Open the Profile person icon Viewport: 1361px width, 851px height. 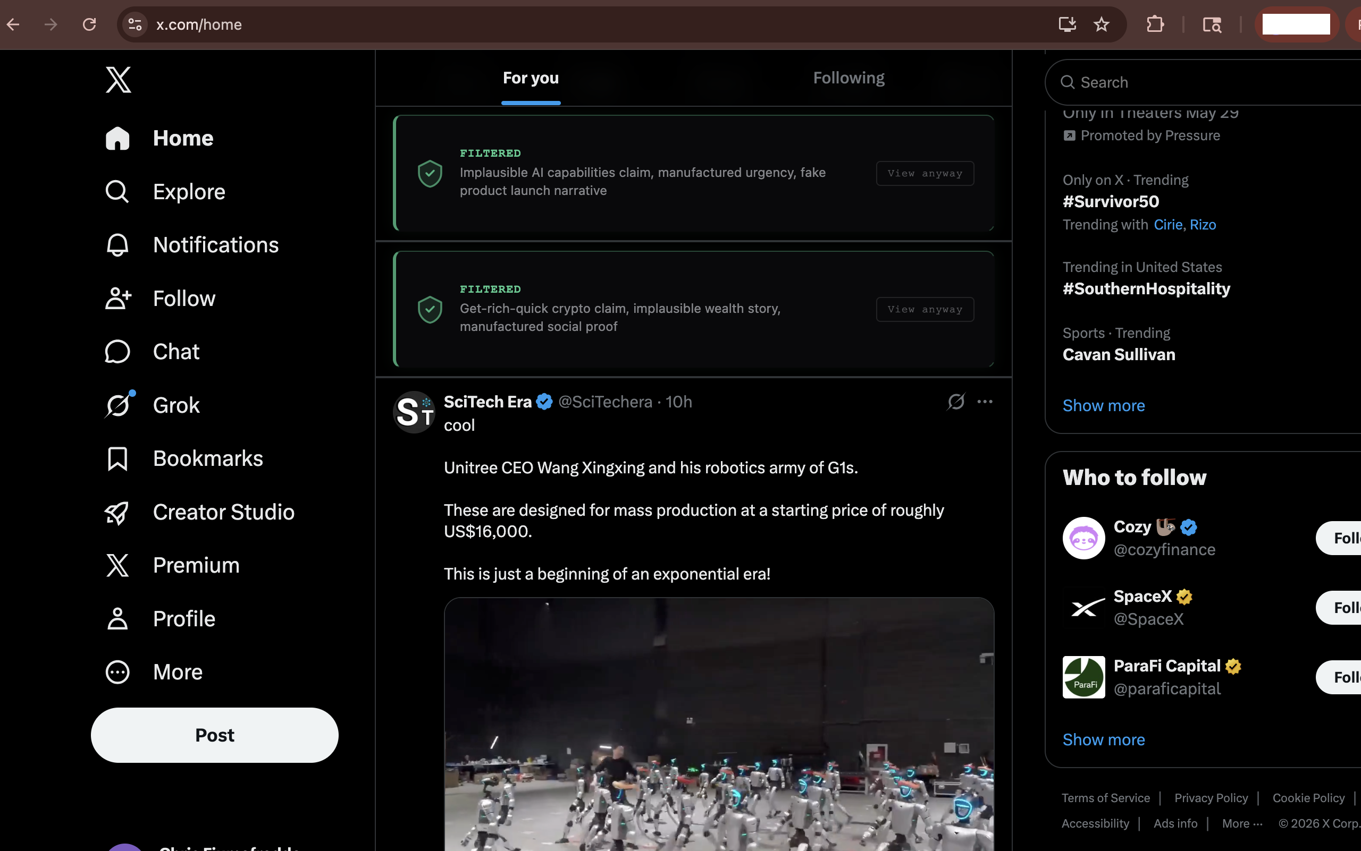[117, 618]
